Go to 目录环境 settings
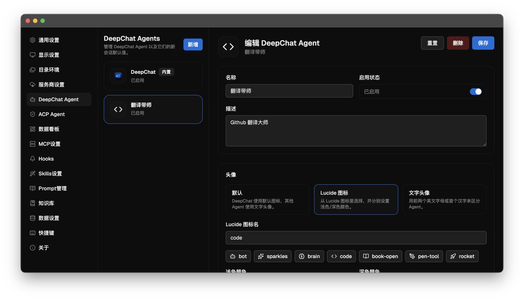524x300 pixels. pos(59,70)
